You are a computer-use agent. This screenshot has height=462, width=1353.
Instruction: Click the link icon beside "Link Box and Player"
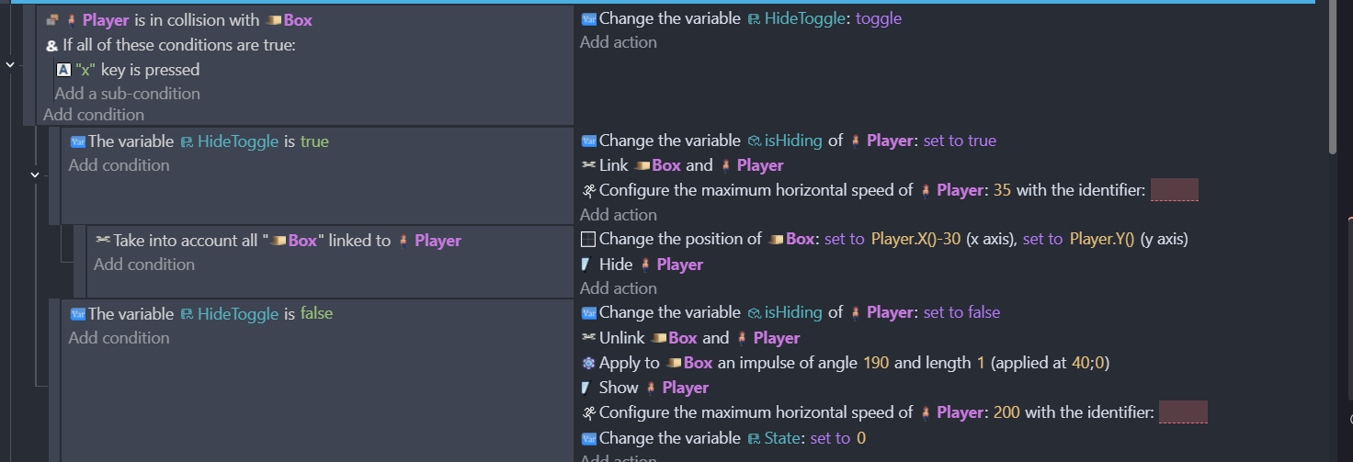tap(588, 165)
